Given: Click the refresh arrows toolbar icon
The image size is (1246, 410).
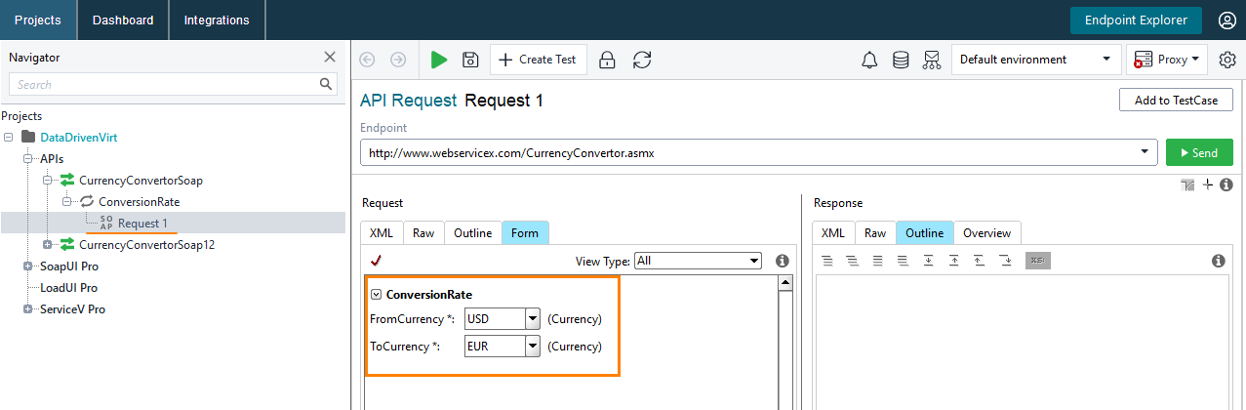Looking at the screenshot, I should [x=641, y=60].
